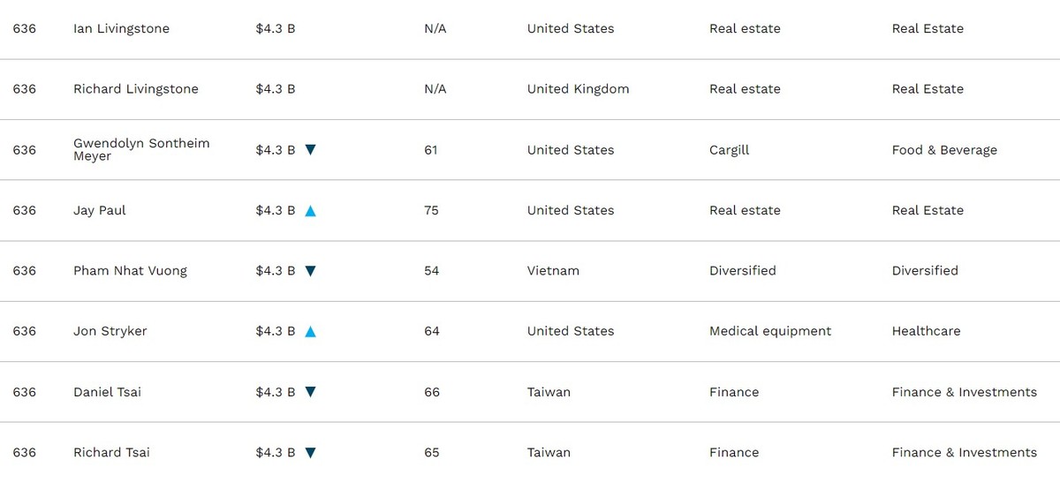The height and width of the screenshot is (482, 1060).
Task: Click on the name Jay Paul
Action: click(99, 211)
